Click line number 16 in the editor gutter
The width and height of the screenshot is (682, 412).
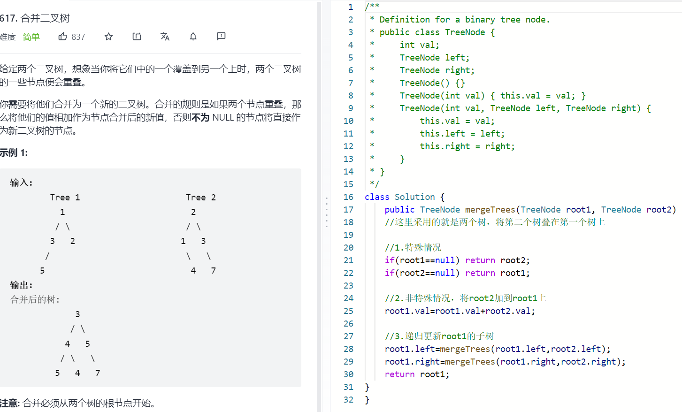point(348,197)
